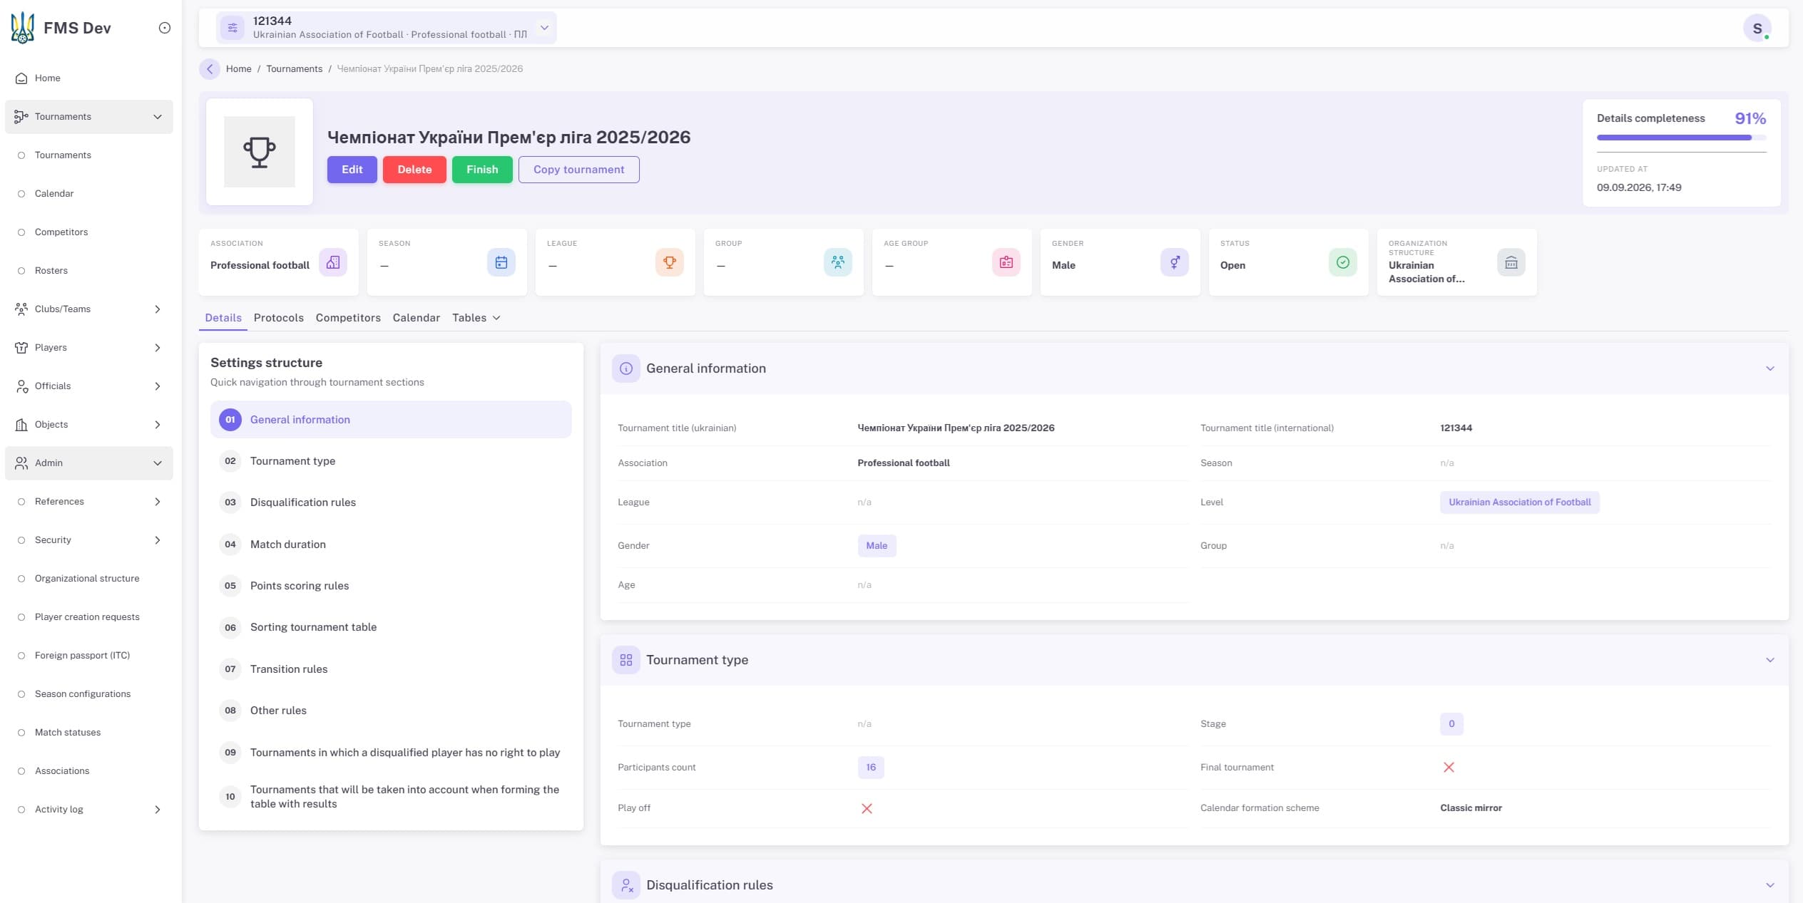Collapse the Tournament type section chevron
1803x903 pixels.
(1770, 660)
